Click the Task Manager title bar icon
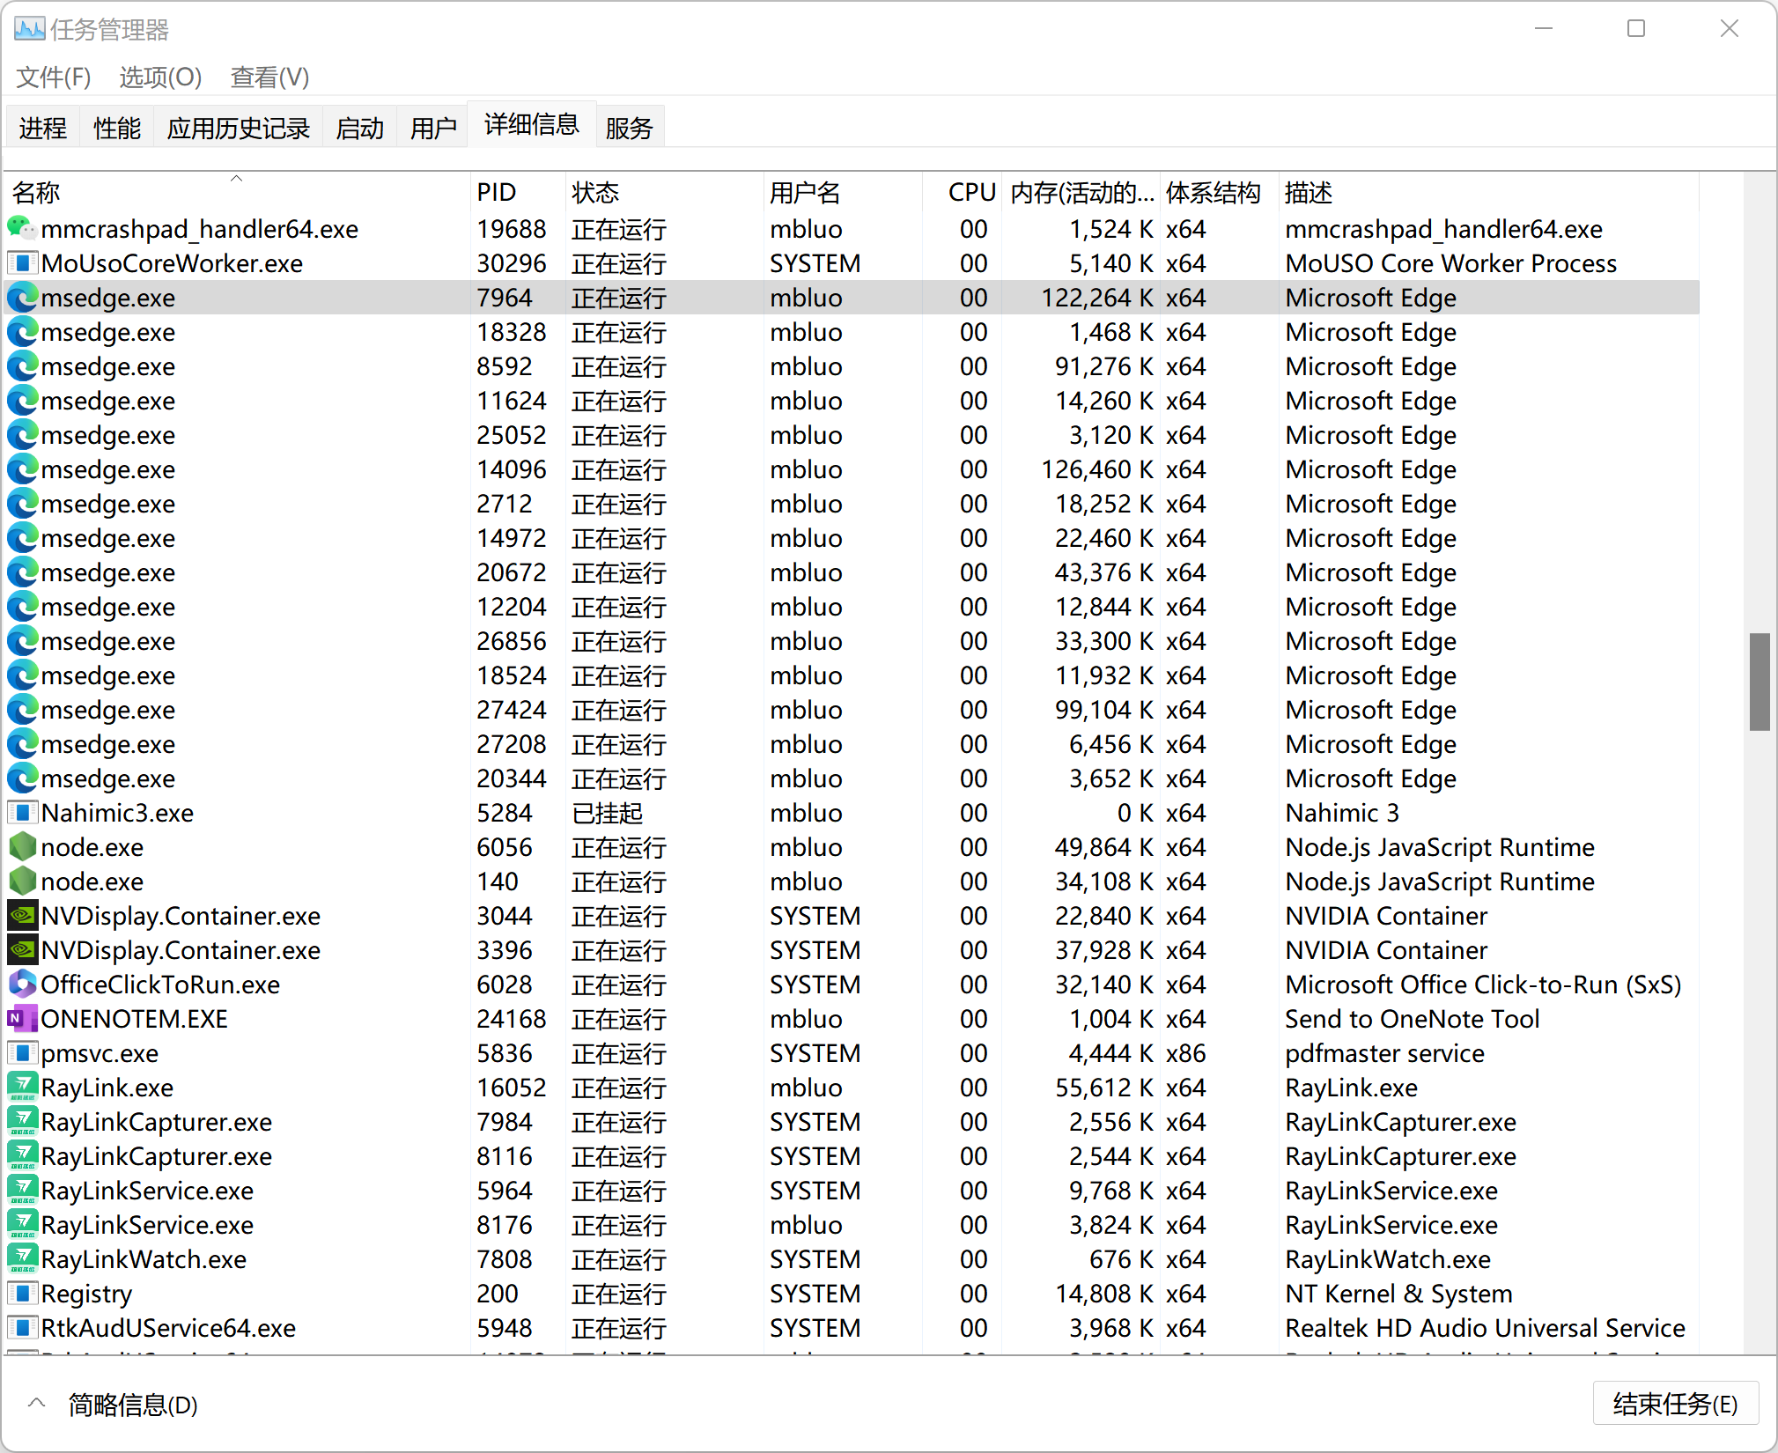This screenshot has width=1778, height=1453. pyautogui.click(x=29, y=29)
